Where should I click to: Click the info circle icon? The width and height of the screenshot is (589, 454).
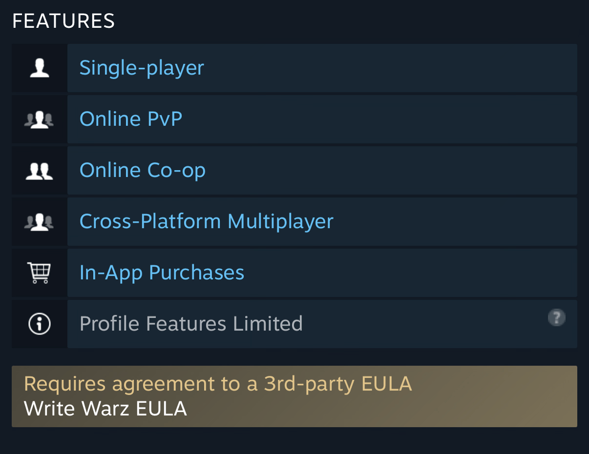40,324
